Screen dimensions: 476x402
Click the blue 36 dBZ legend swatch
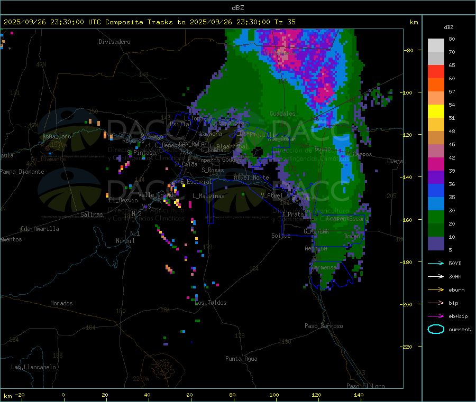pos(436,190)
